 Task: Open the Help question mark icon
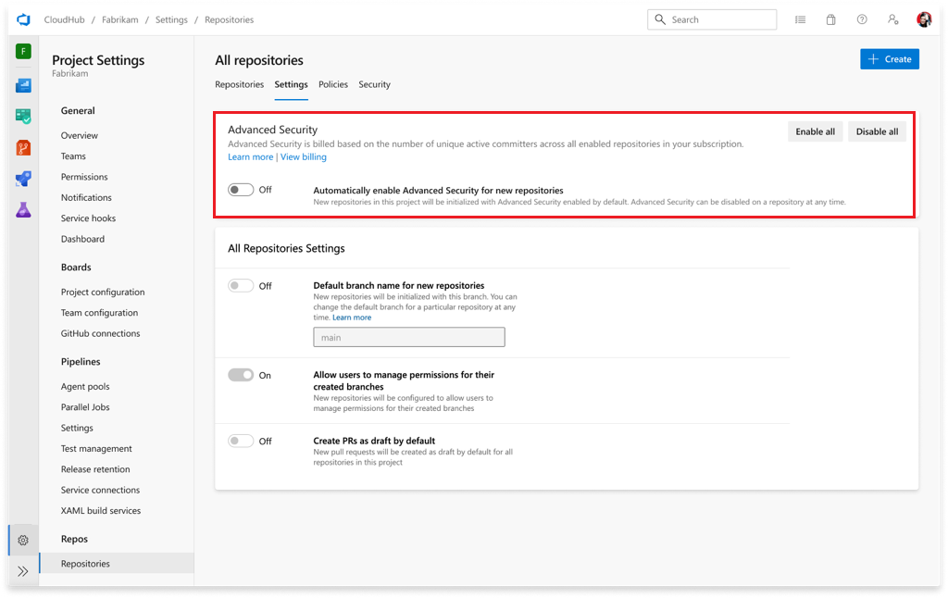point(862,19)
